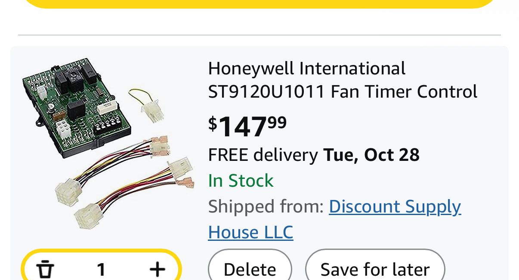Click the quantity number 1
This screenshot has width=519, height=280.
click(101, 270)
